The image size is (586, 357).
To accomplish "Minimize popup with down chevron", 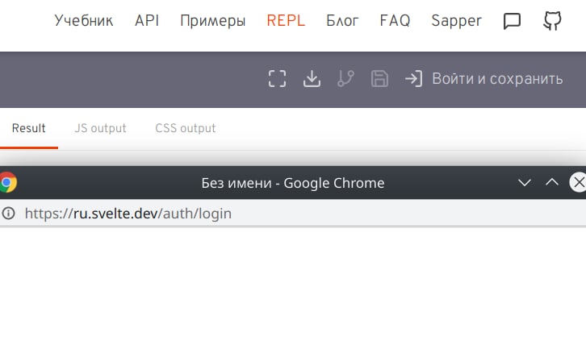I will (x=525, y=182).
